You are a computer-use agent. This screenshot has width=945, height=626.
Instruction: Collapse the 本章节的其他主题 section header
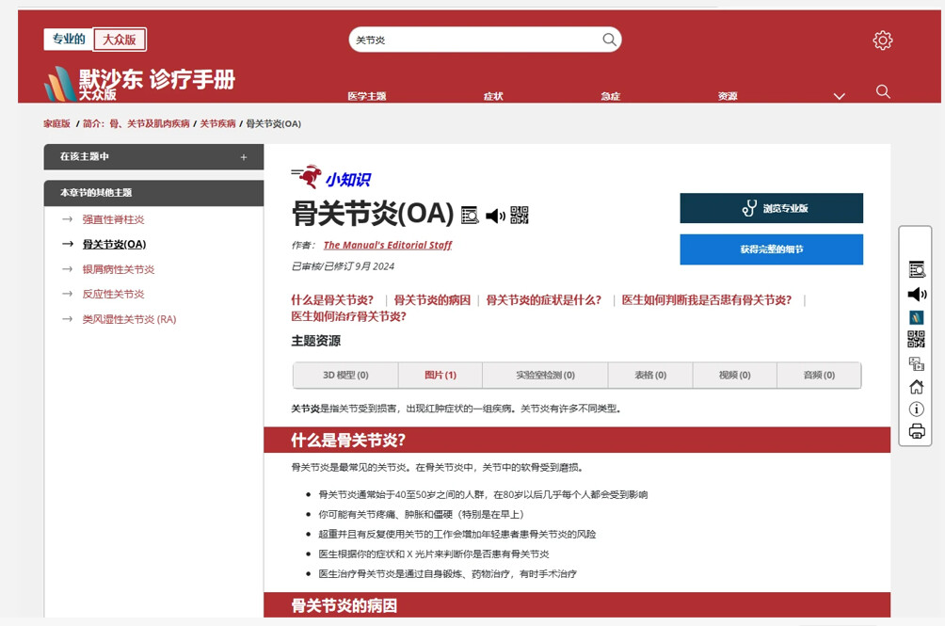(153, 193)
